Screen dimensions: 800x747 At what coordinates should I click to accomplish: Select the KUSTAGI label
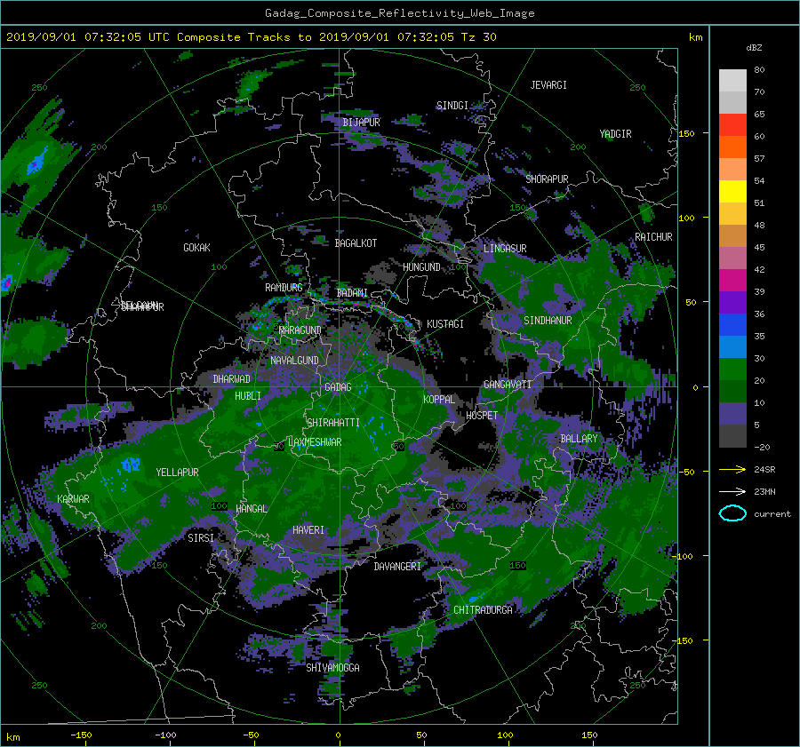445,324
